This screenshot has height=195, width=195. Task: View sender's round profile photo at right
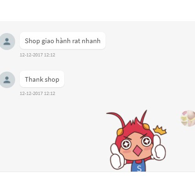pos(188,118)
